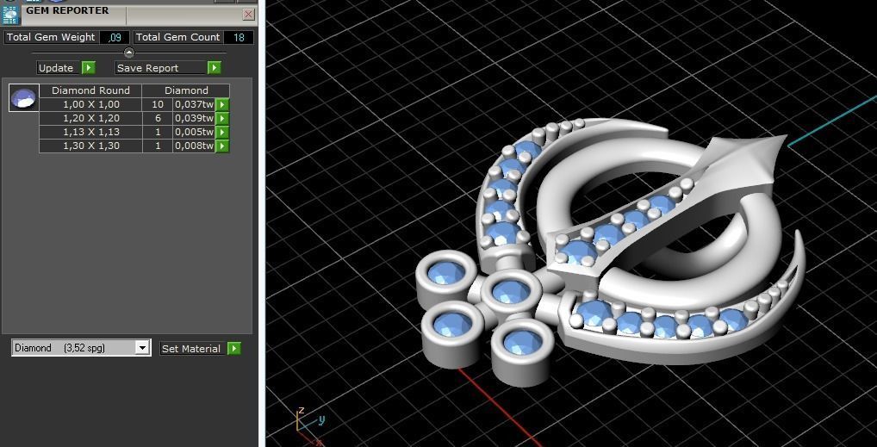Click the green arrow next to Update
The width and height of the screenshot is (877, 447).
(89, 68)
